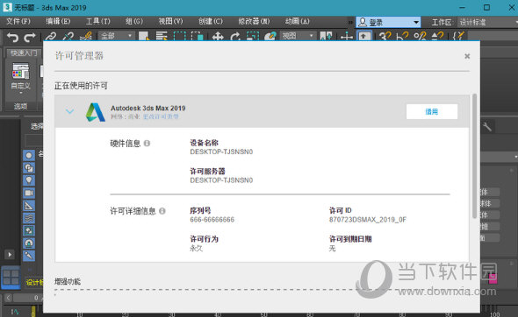Open the 文件(F) menu
Screen dimensions: 518x317
pos(18,21)
